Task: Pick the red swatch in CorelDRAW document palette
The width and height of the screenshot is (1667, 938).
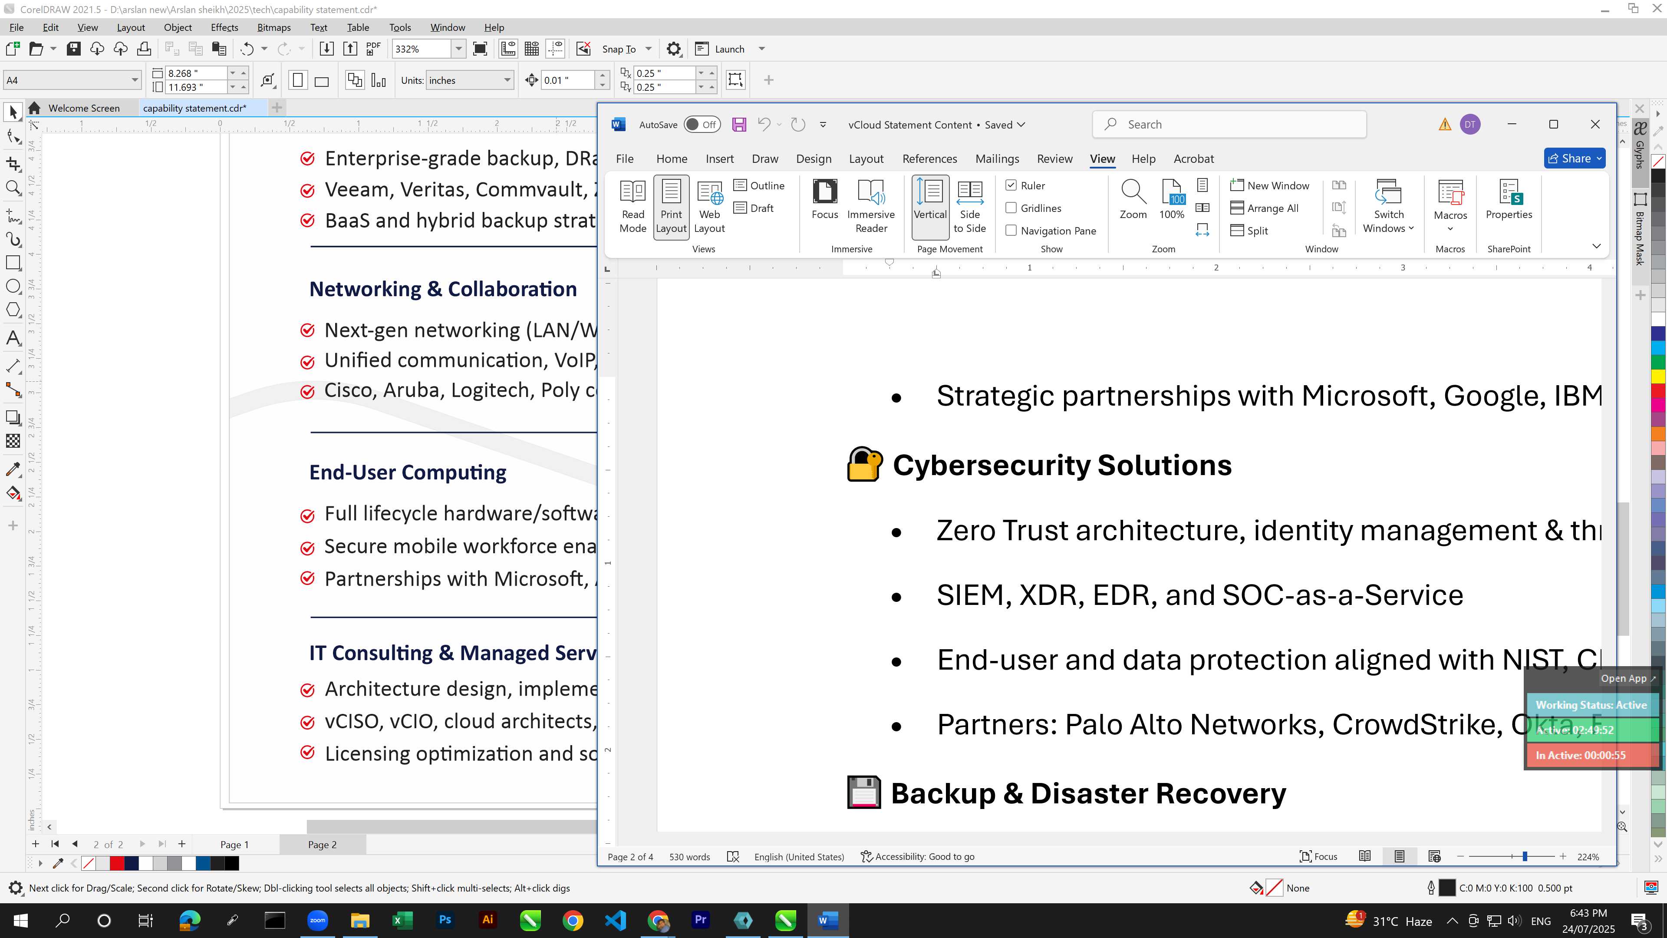Action: click(x=117, y=863)
